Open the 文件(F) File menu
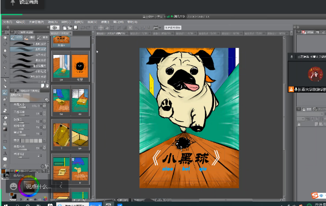This screenshot has width=326, height=206. (x=7, y=22)
